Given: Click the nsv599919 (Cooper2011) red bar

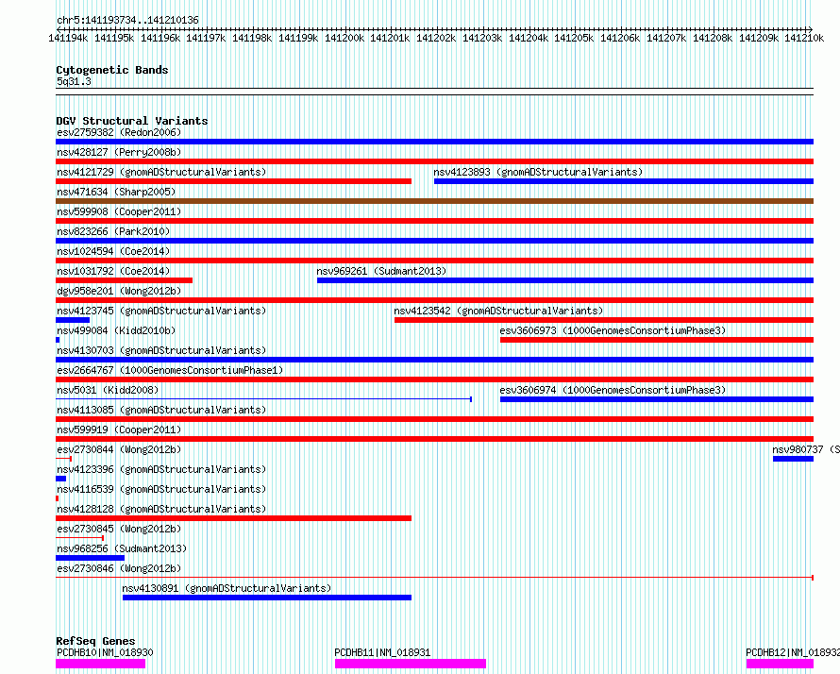Looking at the screenshot, I should click(x=434, y=439).
